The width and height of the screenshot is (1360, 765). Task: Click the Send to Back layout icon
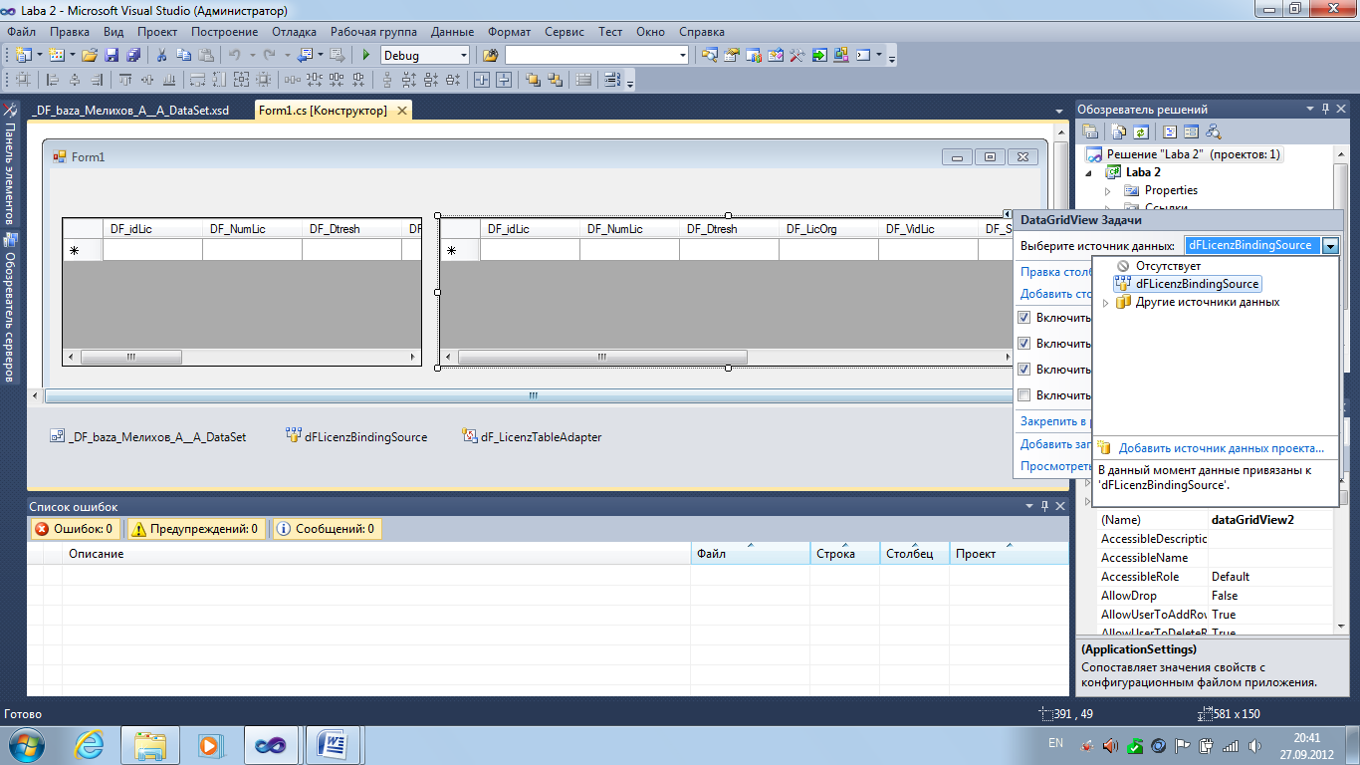[x=556, y=81]
